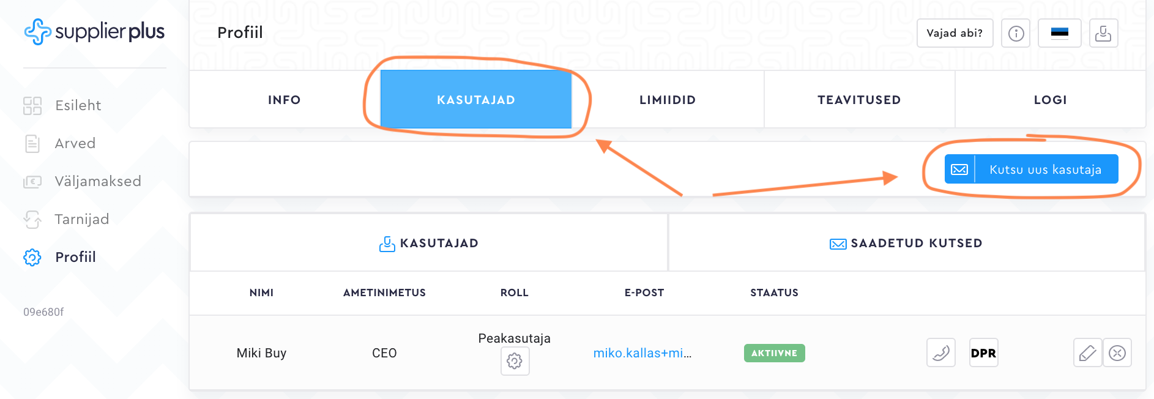The height and width of the screenshot is (399, 1154).
Task: Click the info circle icon in header
Action: 1016,33
